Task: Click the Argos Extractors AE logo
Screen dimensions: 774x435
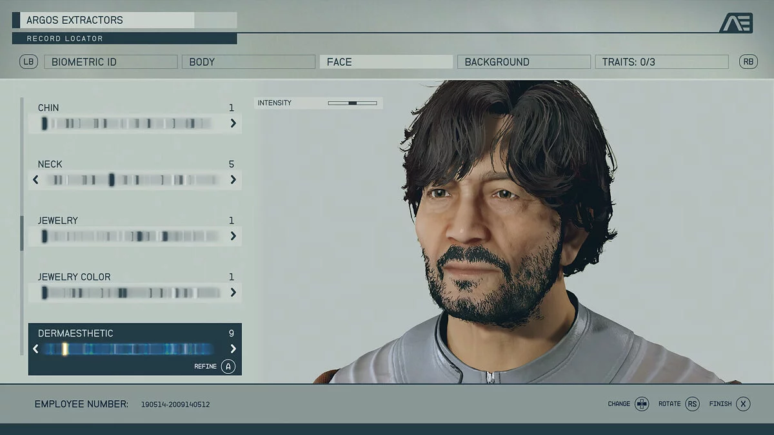Action: tap(735, 23)
